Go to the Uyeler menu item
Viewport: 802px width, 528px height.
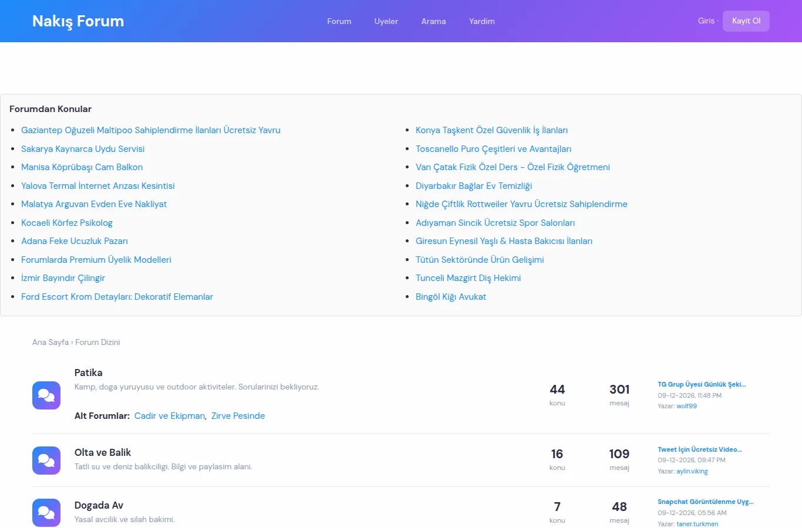(386, 21)
